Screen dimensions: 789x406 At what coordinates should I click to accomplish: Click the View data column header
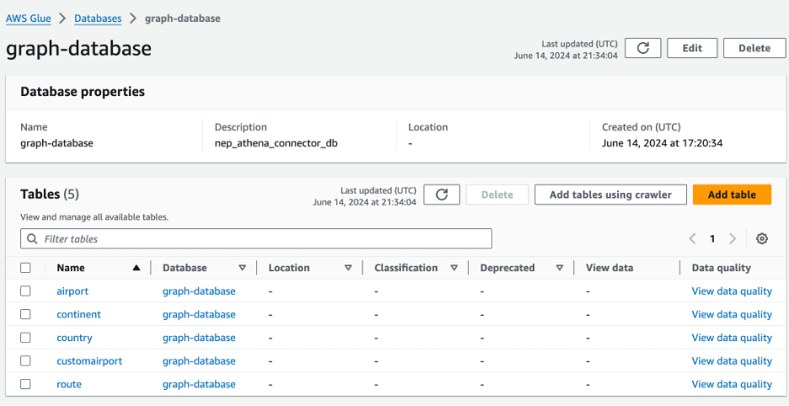click(609, 268)
